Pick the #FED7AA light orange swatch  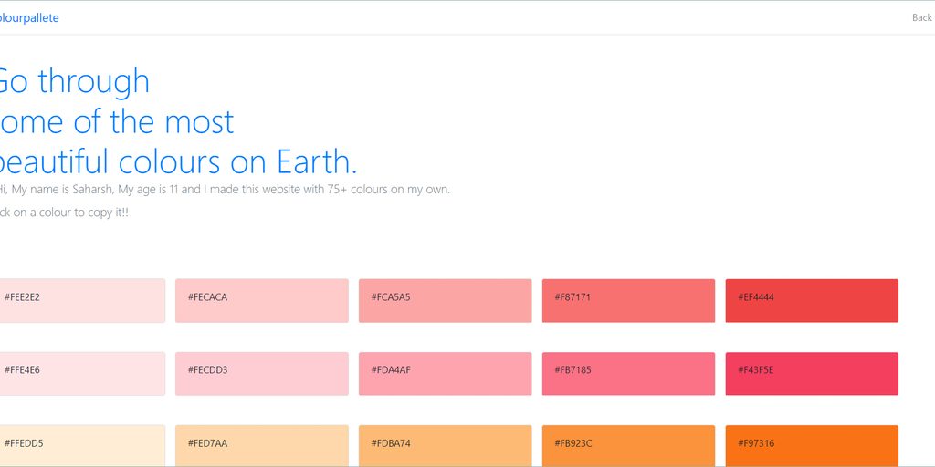(262, 445)
